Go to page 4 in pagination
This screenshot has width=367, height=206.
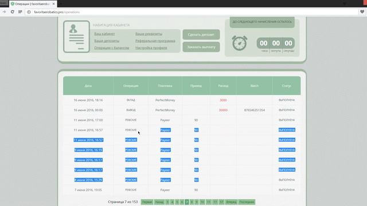point(172,202)
